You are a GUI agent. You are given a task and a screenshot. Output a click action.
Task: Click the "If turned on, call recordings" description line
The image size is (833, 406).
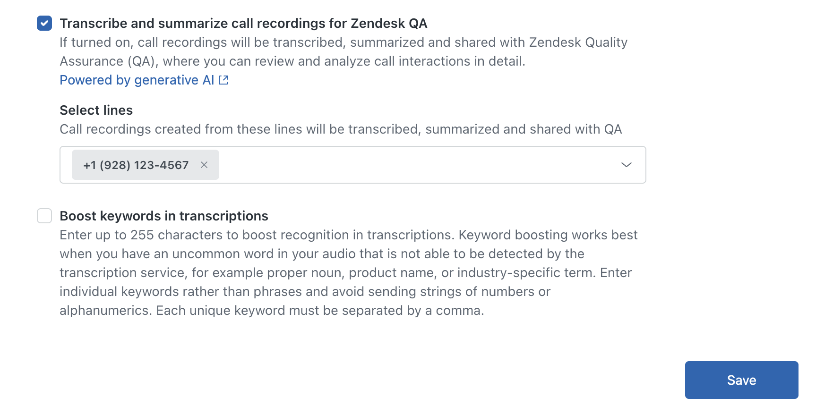[343, 42]
